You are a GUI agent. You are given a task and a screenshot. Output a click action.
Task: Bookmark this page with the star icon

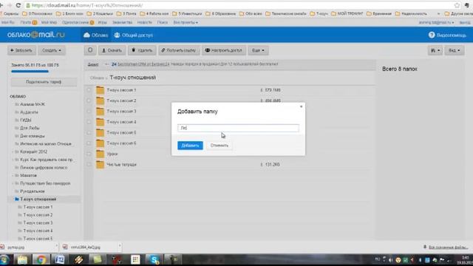click(457, 5)
